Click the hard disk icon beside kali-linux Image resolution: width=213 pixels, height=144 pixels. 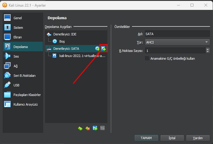tap(55, 56)
